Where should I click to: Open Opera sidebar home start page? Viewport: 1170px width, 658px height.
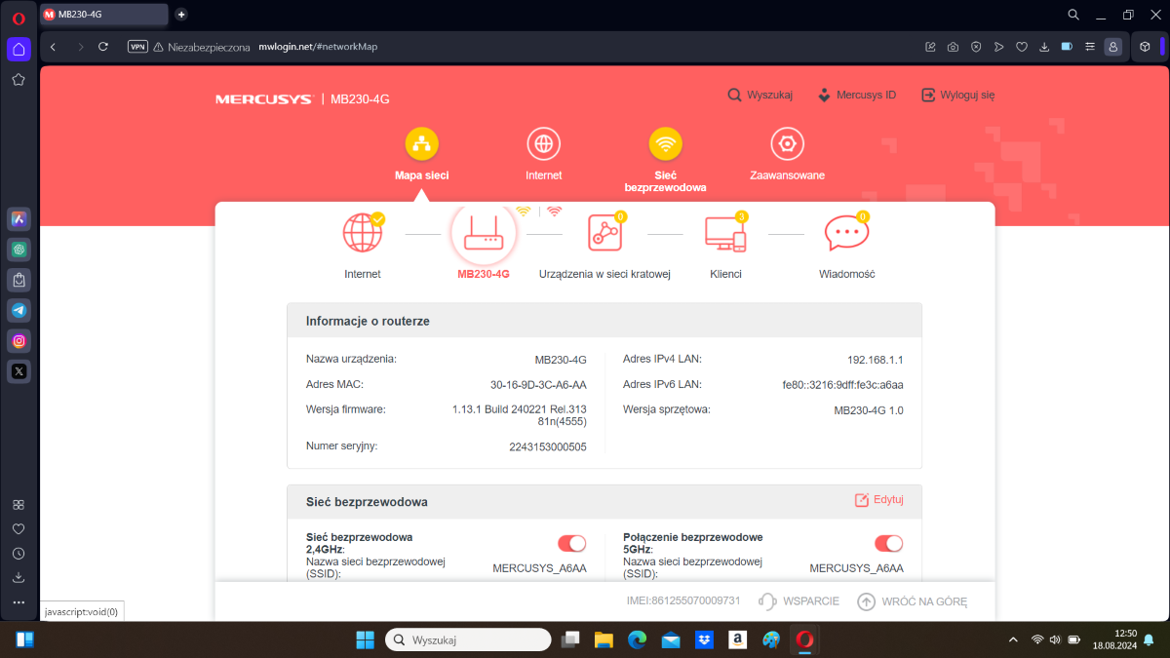19,49
